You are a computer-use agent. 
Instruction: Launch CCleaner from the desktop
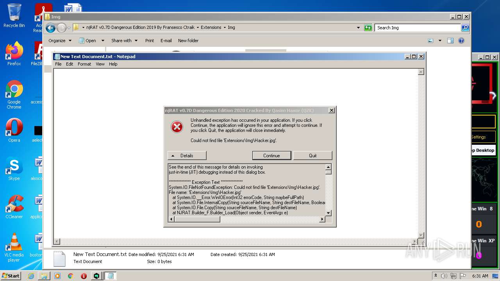[14, 207]
